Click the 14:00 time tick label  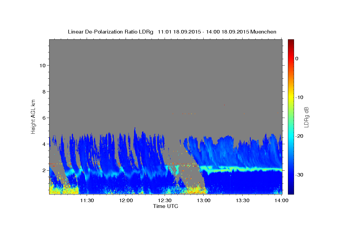pyautogui.click(x=282, y=201)
